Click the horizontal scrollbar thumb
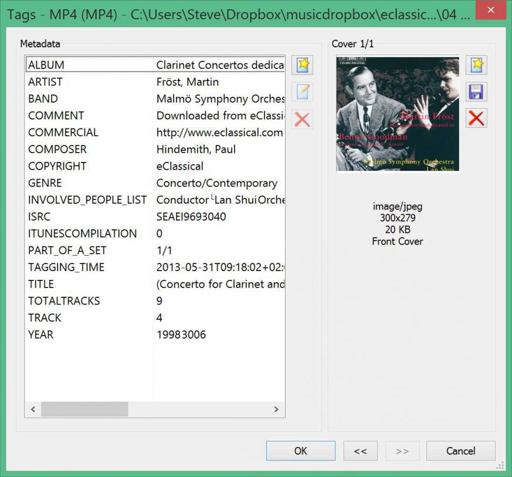 [x=84, y=410]
